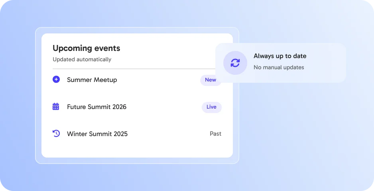Select the Summer Meetup event name

coord(92,80)
